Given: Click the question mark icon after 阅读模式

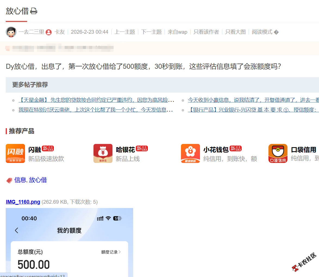Looking at the screenshot, I should 276,32.
